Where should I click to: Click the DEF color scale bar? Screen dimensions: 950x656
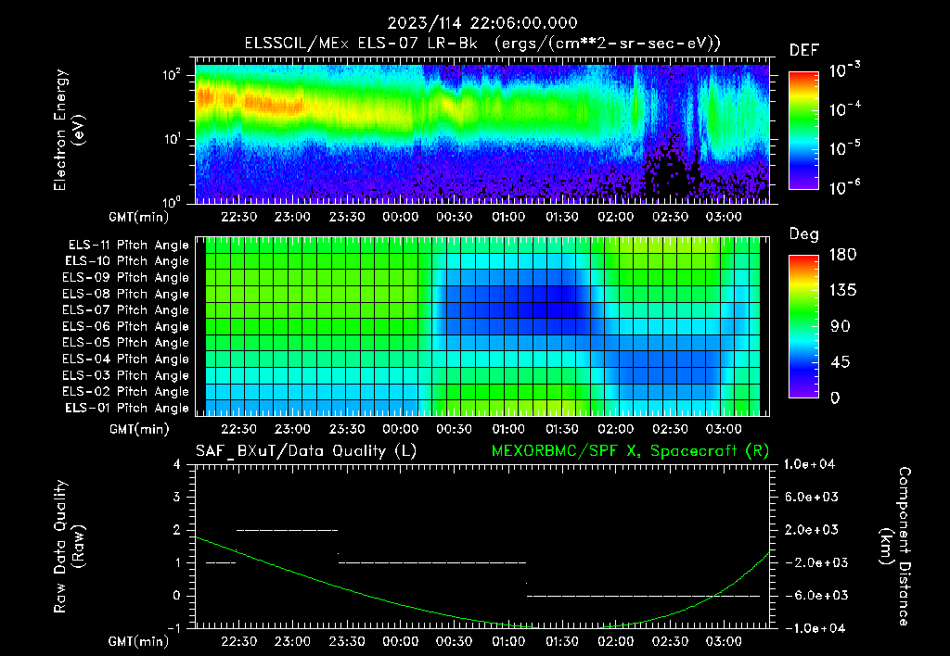(804, 131)
